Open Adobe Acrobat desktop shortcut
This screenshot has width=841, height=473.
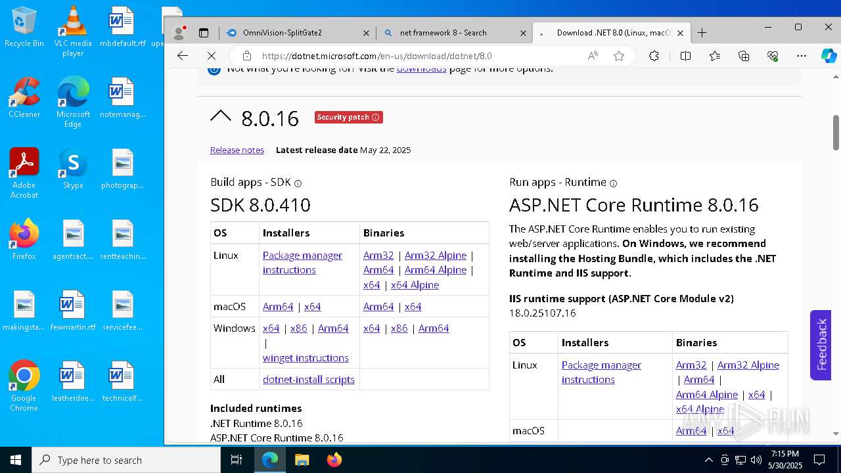click(x=24, y=173)
